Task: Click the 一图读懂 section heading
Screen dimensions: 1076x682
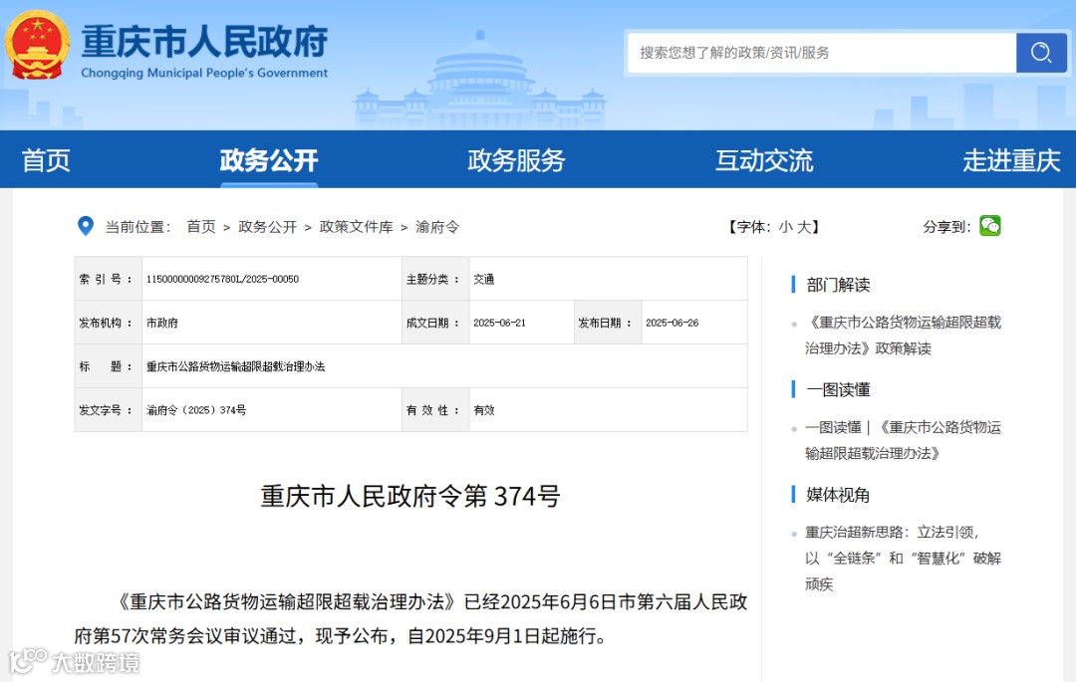Action: pos(838,389)
